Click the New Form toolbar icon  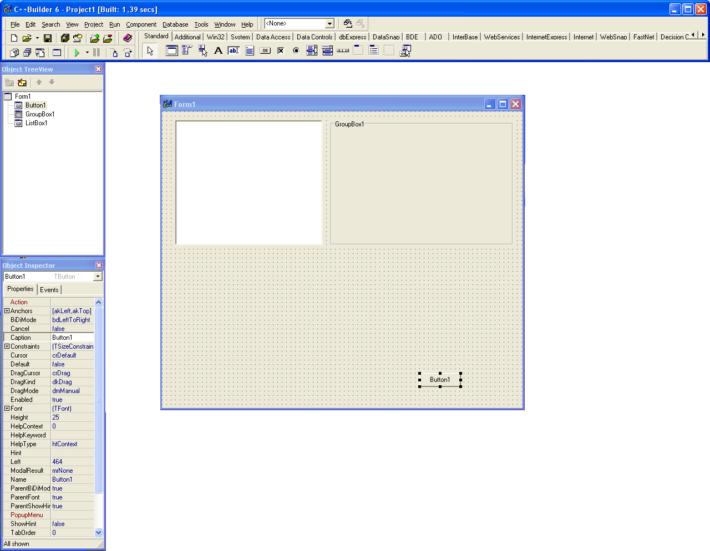point(57,52)
